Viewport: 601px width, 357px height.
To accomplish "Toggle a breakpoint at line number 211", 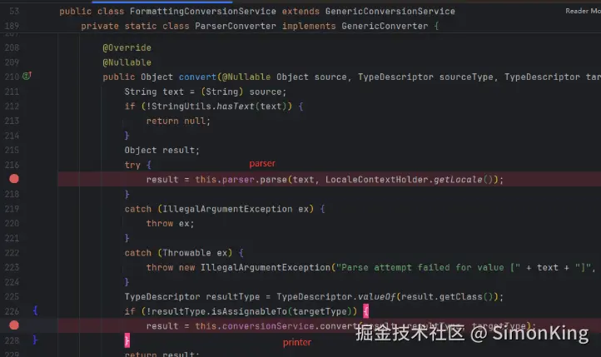I will [x=12, y=92].
